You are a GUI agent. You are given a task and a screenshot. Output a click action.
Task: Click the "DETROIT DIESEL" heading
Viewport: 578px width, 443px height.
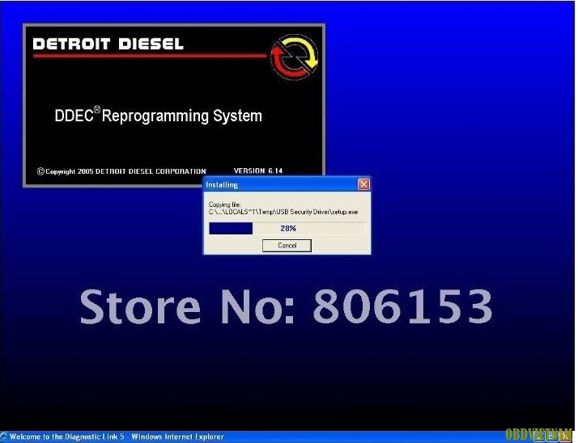coord(108,44)
